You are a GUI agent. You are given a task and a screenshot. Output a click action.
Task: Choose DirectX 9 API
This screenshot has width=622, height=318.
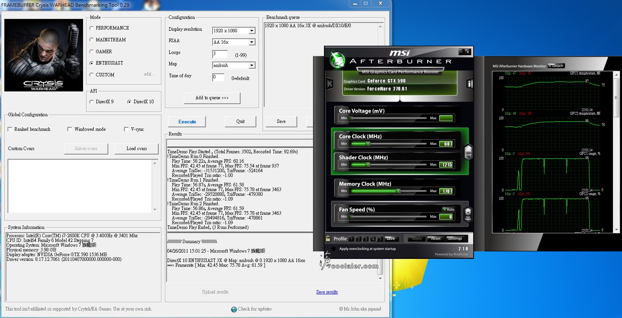(91, 102)
